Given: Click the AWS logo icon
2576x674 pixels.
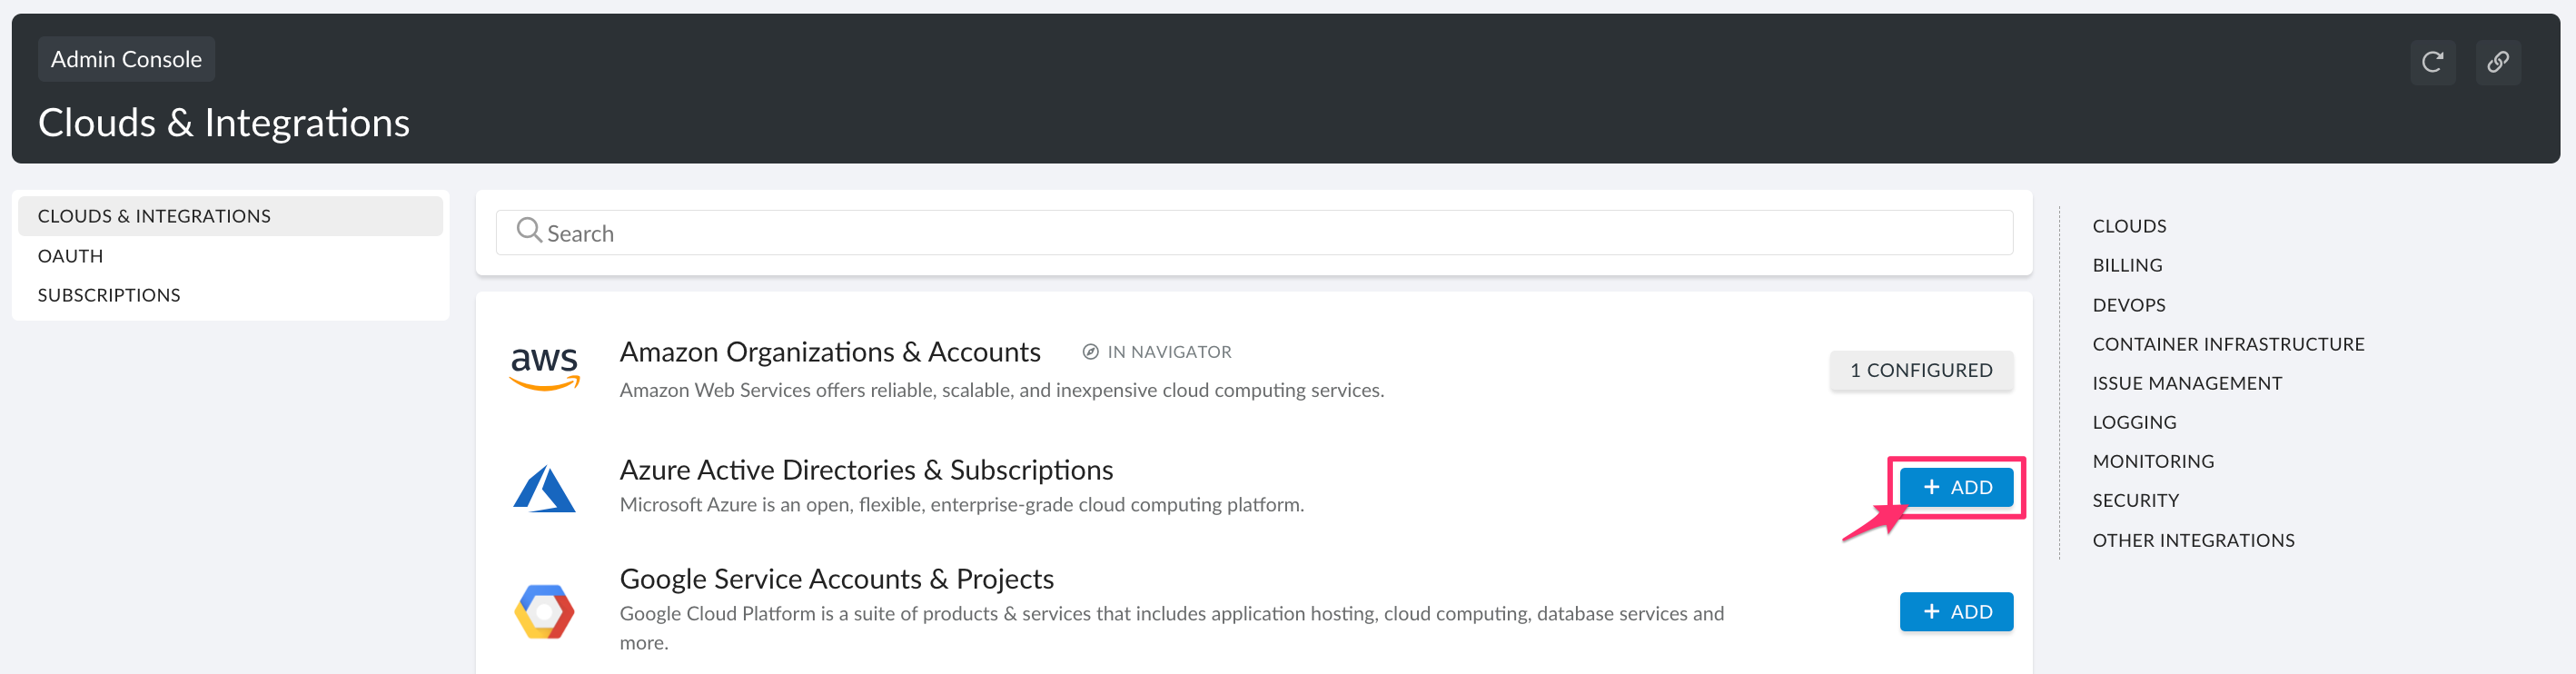Looking at the screenshot, I should [x=544, y=368].
